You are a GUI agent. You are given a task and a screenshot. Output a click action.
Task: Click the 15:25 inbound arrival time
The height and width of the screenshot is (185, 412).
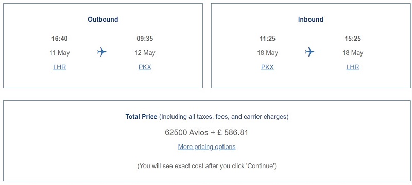tap(353, 39)
